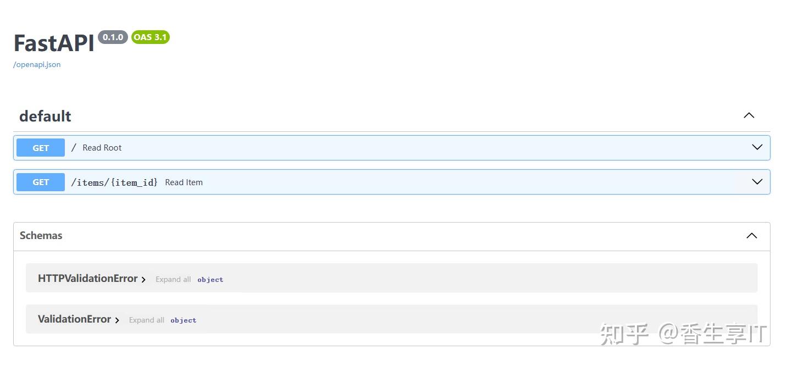The height and width of the screenshot is (366, 787).
Task: Click Expand all next to HTTPValidationError
Action: (x=173, y=279)
